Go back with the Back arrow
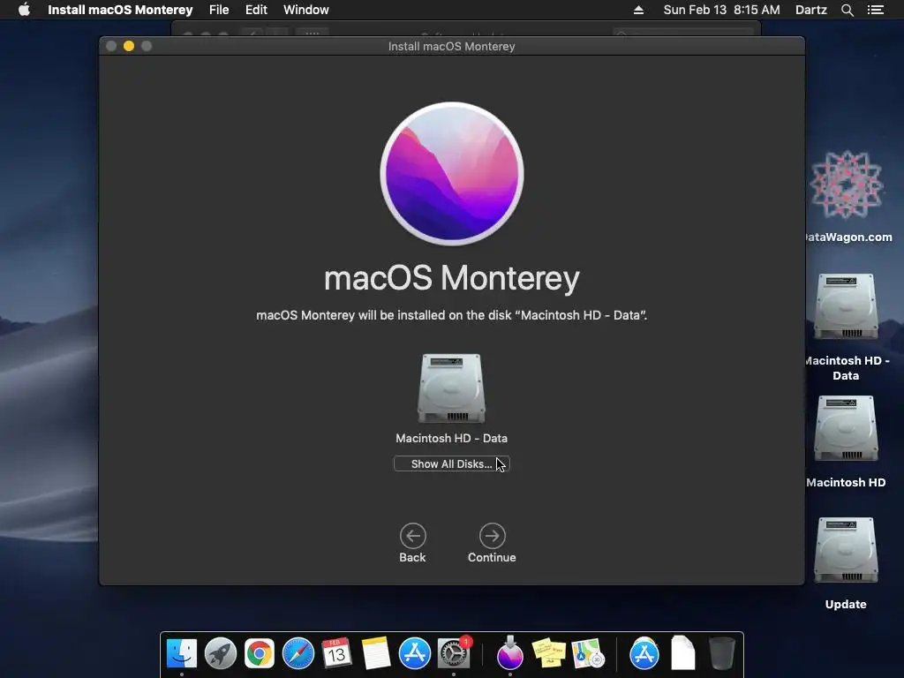904x678 pixels. click(x=413, y=536)
